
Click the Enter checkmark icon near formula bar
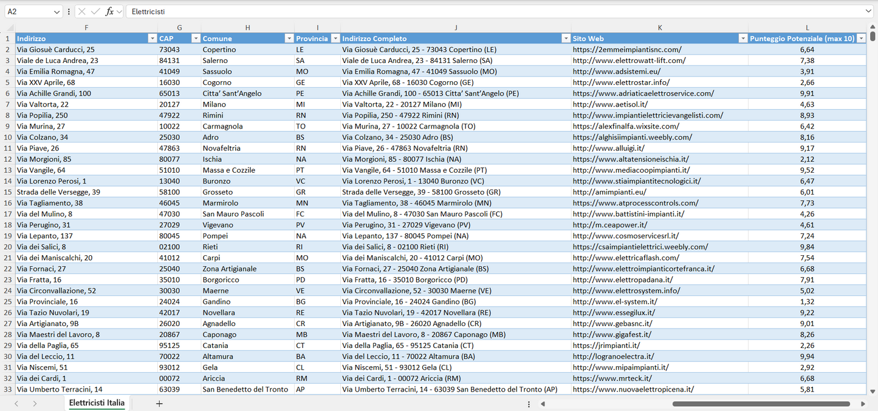(x=94, y=11)
